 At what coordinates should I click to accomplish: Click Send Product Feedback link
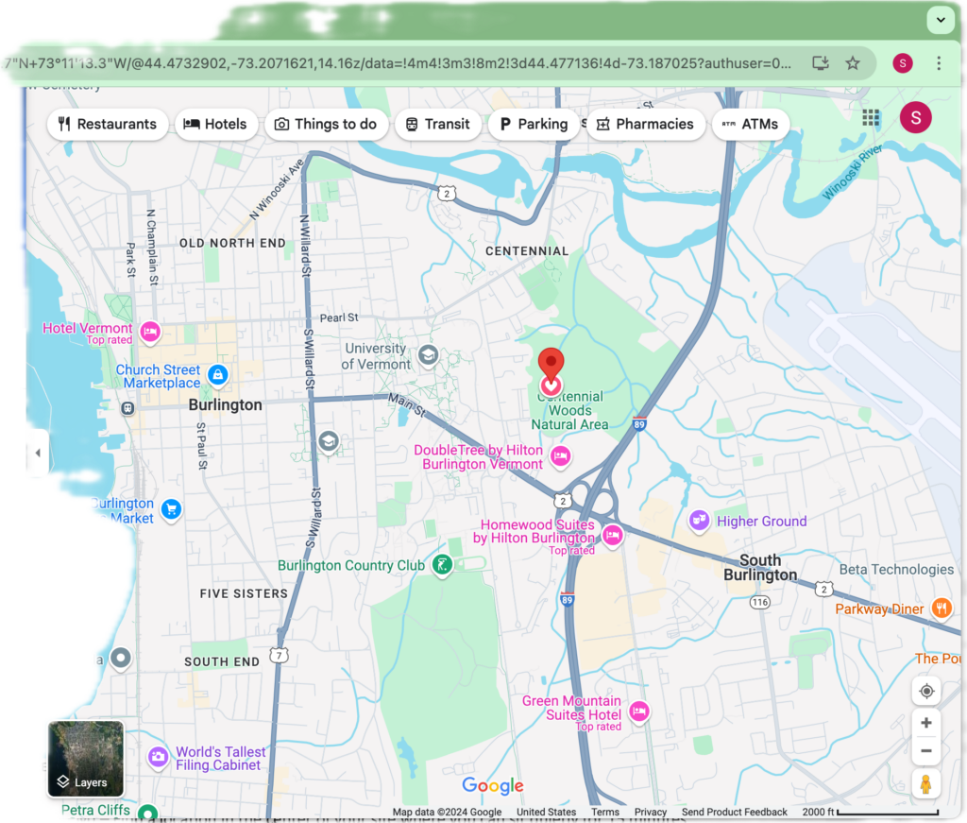point(734,812)
